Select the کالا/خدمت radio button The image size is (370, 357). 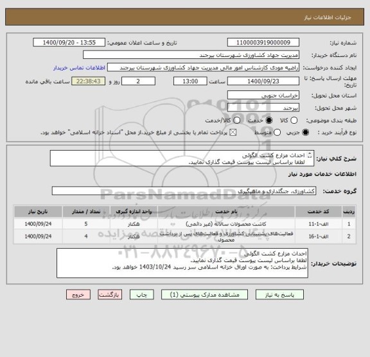tap(236, 120)
